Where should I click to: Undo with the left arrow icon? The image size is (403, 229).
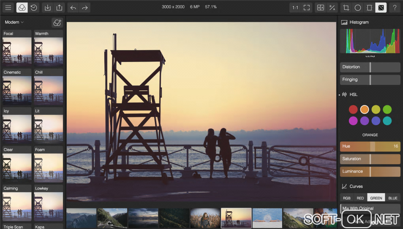click(x=73, y=8)
